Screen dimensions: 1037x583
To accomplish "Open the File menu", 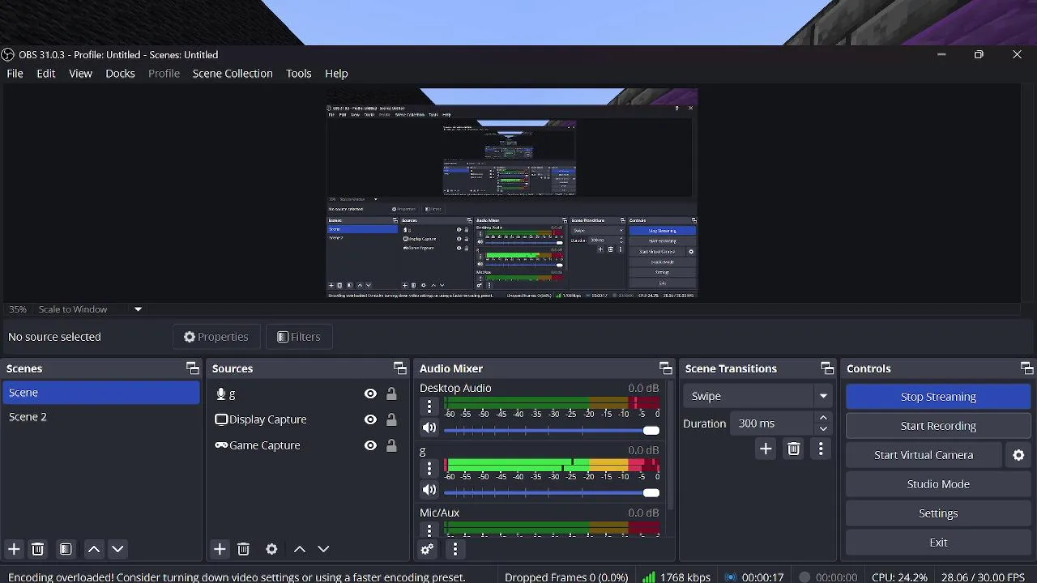I will (15, 73).
